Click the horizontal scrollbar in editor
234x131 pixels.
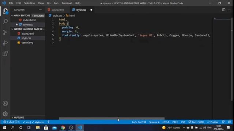tap(112, 119)
